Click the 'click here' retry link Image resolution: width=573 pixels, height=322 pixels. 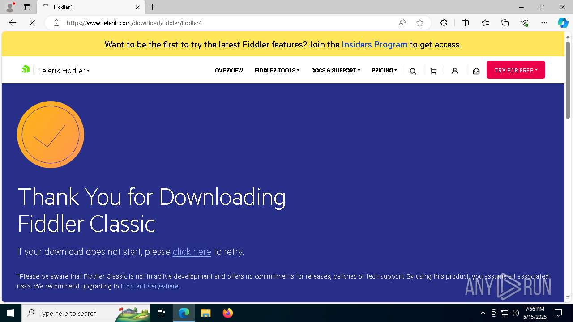[192, 252]
